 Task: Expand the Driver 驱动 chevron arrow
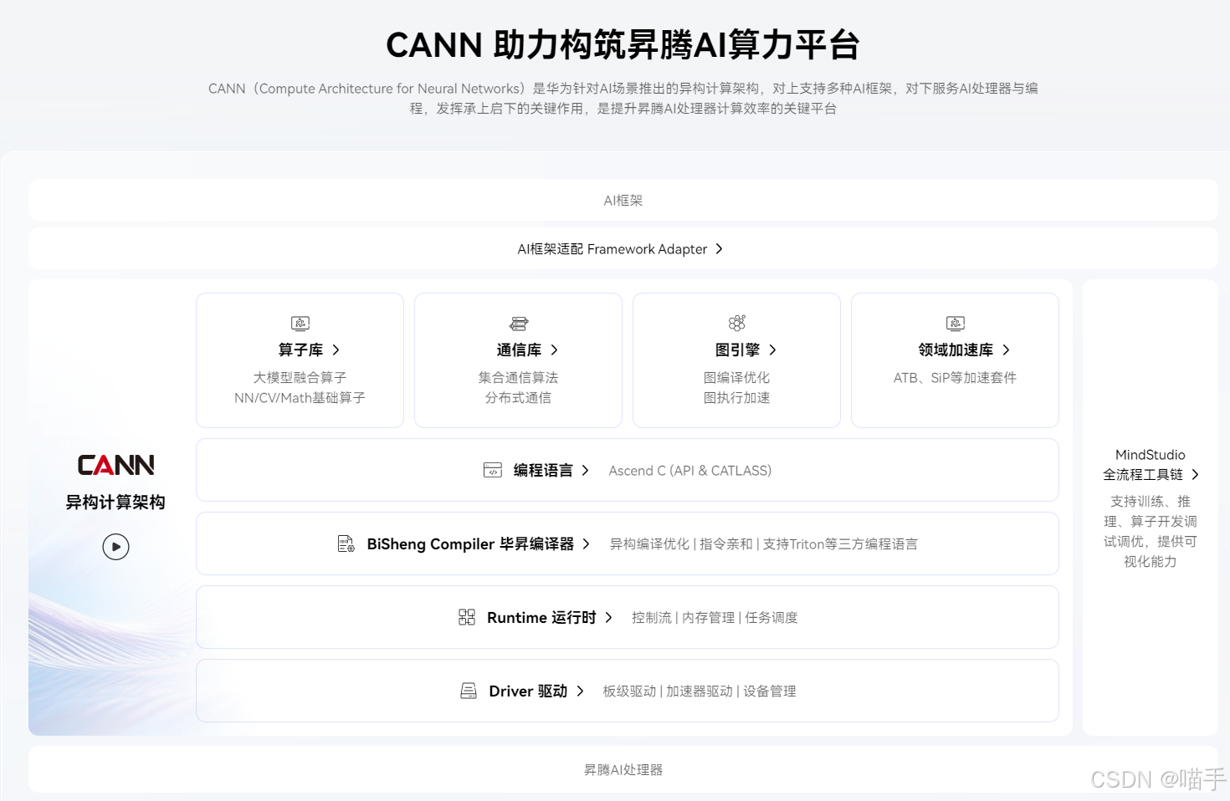(x=580, y=691)
